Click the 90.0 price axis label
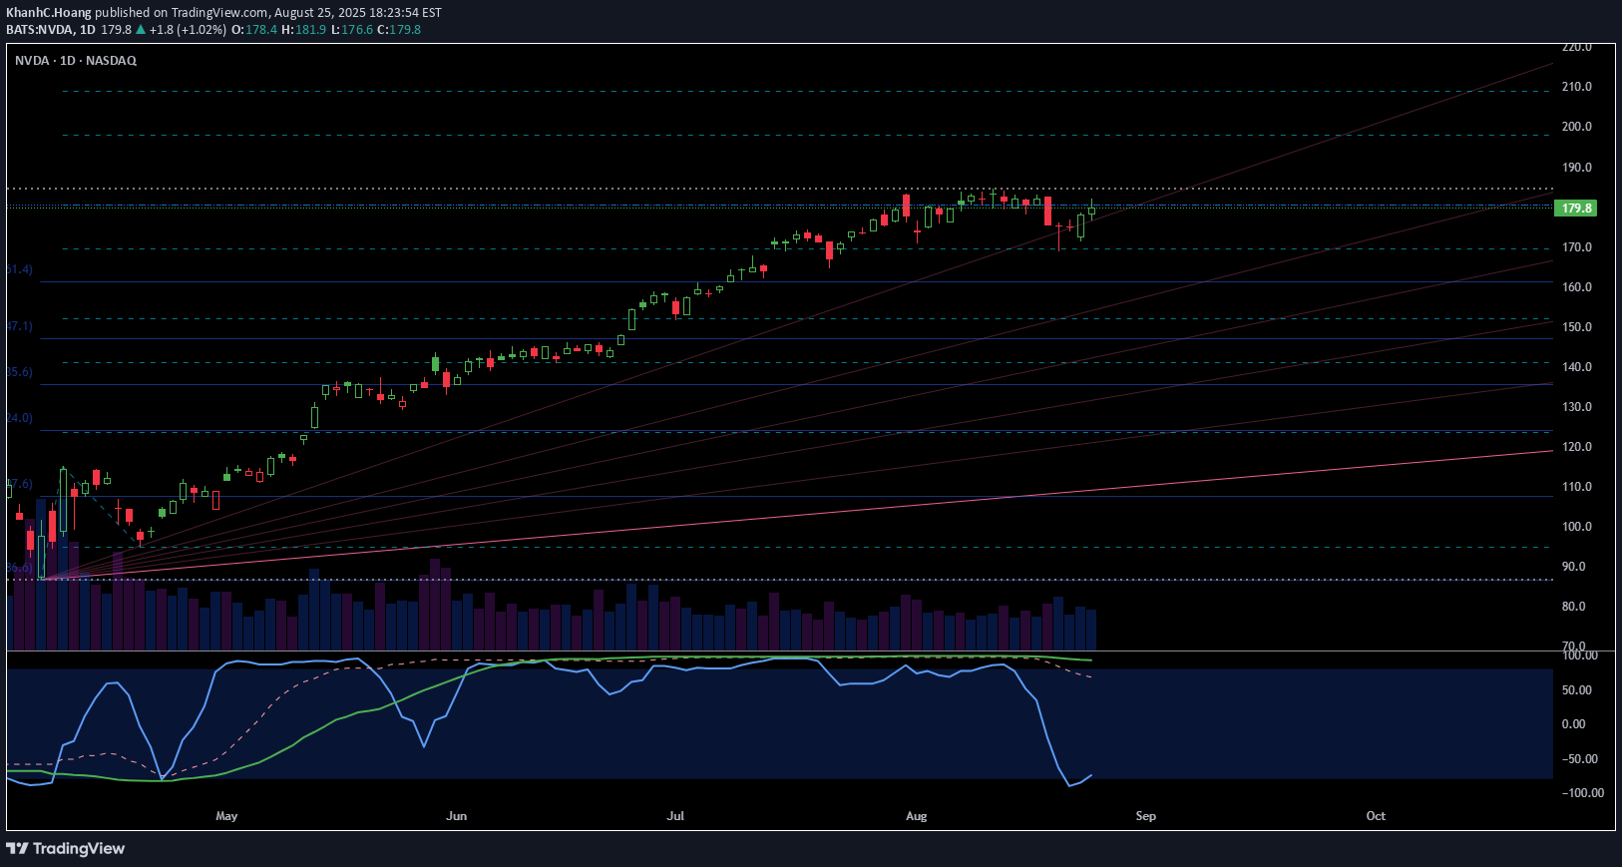The width and height of the screenshot is (1622, 867). 1574,567
